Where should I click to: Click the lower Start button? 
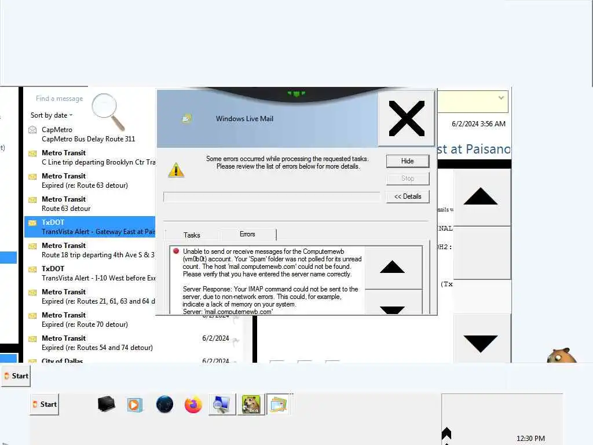click(x=44, y=404)
